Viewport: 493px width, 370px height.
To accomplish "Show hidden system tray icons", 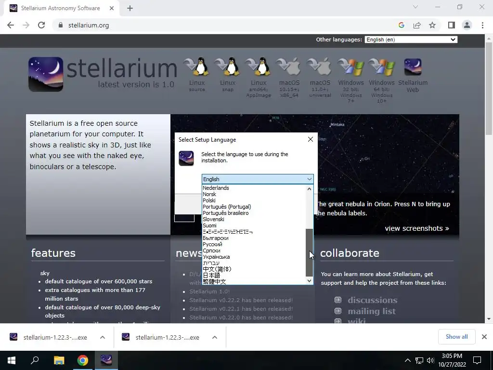I will click(x=407, y=360).
